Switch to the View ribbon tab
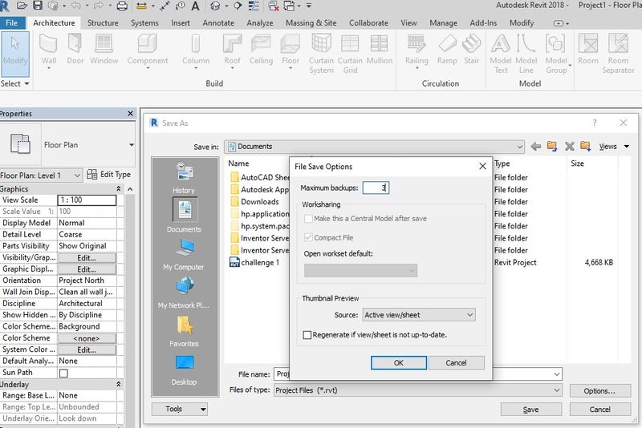 [408, 23]
